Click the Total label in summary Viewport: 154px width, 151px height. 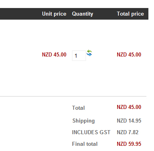tap(78, 108)
